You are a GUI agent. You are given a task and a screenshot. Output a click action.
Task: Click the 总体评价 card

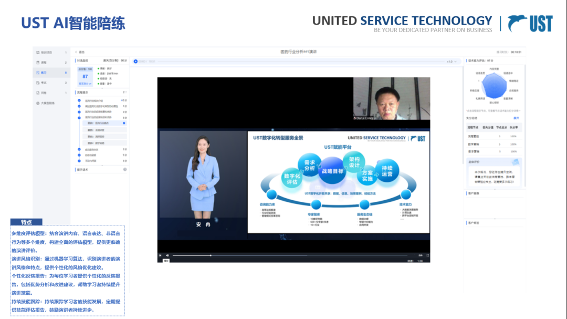pos(494,173)
